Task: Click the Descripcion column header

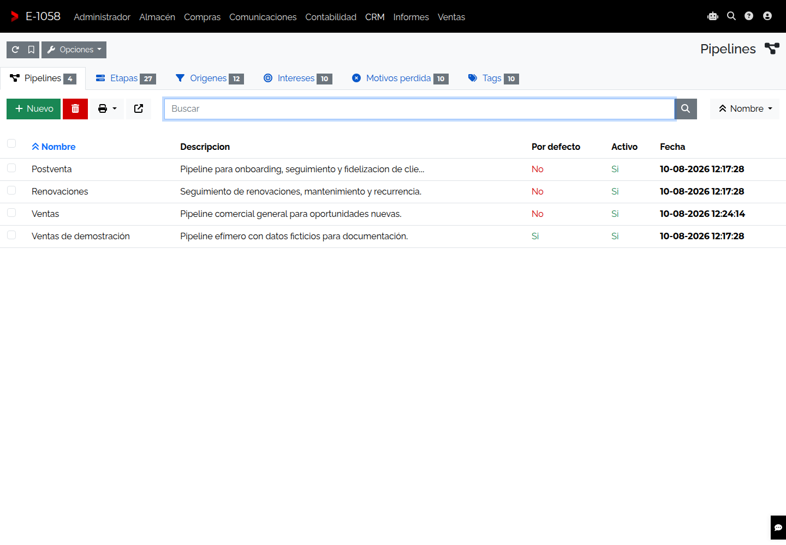Action: point(205,147)
